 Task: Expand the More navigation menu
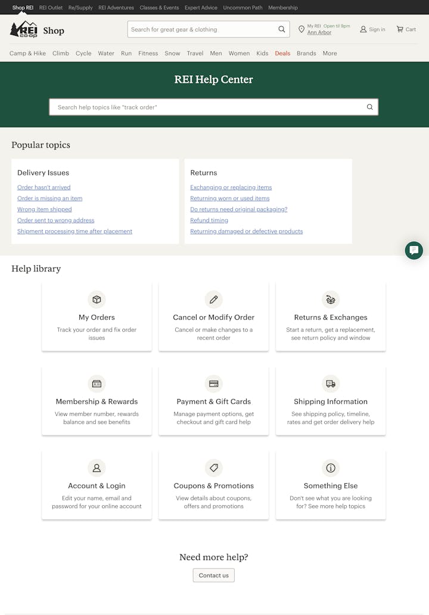[x=329, y=53]
